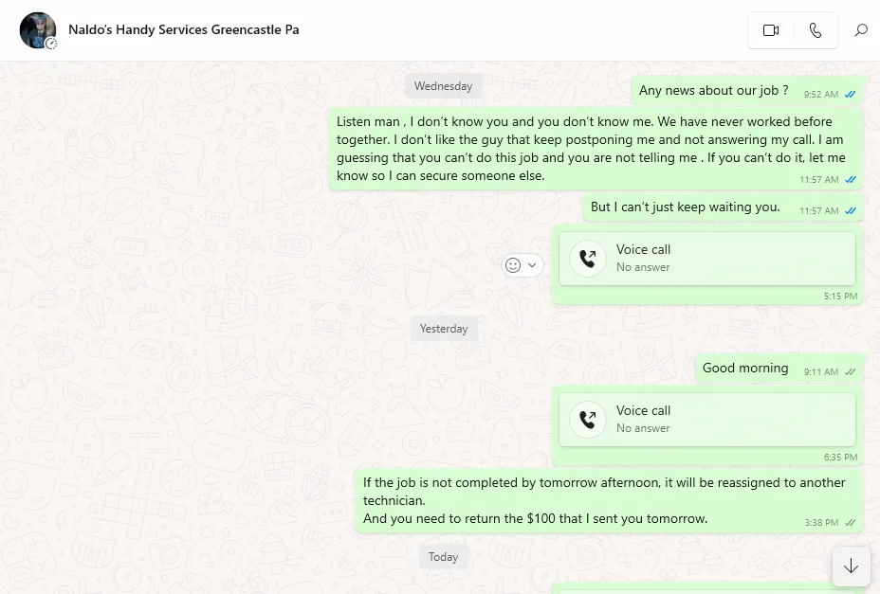
Task: Click the Today date divider chip
Action: coord(443,557)
